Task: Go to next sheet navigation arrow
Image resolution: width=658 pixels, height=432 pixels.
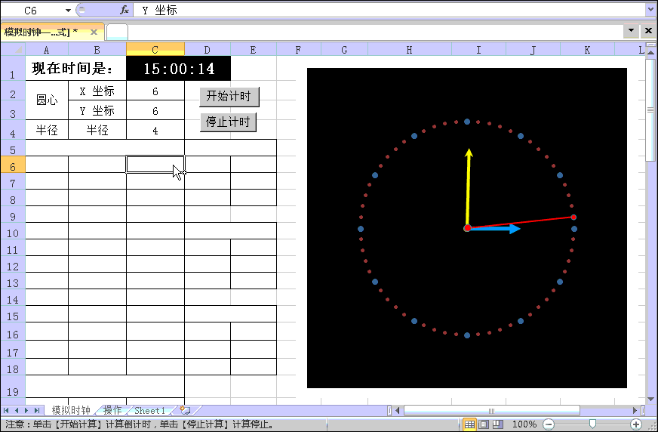Action: 26,410
